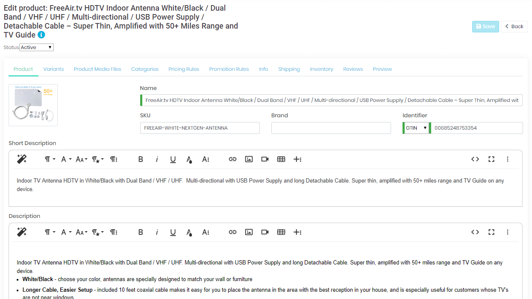Open code view in Short Description editor
The image size is (532, 299).
click(x=475, y=159)
